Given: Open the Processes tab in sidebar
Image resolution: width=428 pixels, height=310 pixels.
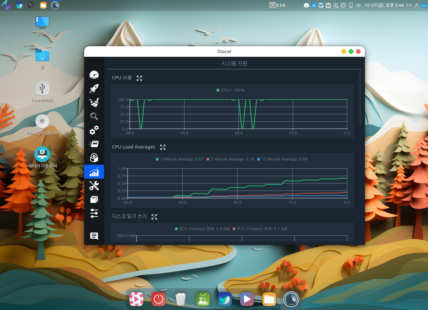Looking at the screenshot, I should tap(94, 144).
